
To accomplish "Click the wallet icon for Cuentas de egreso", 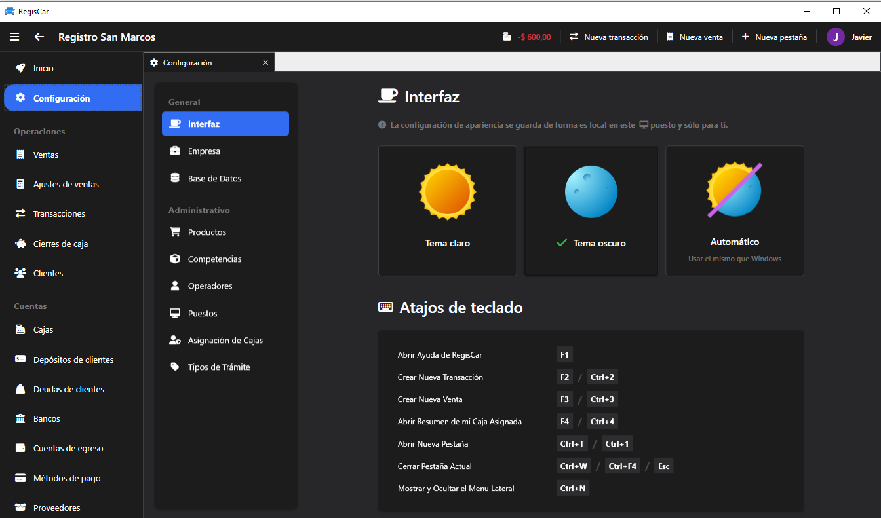I will [20, 449].
